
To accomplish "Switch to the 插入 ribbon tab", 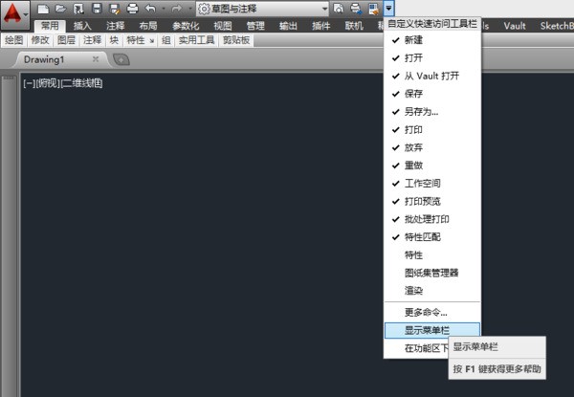I will pos(83,25).
